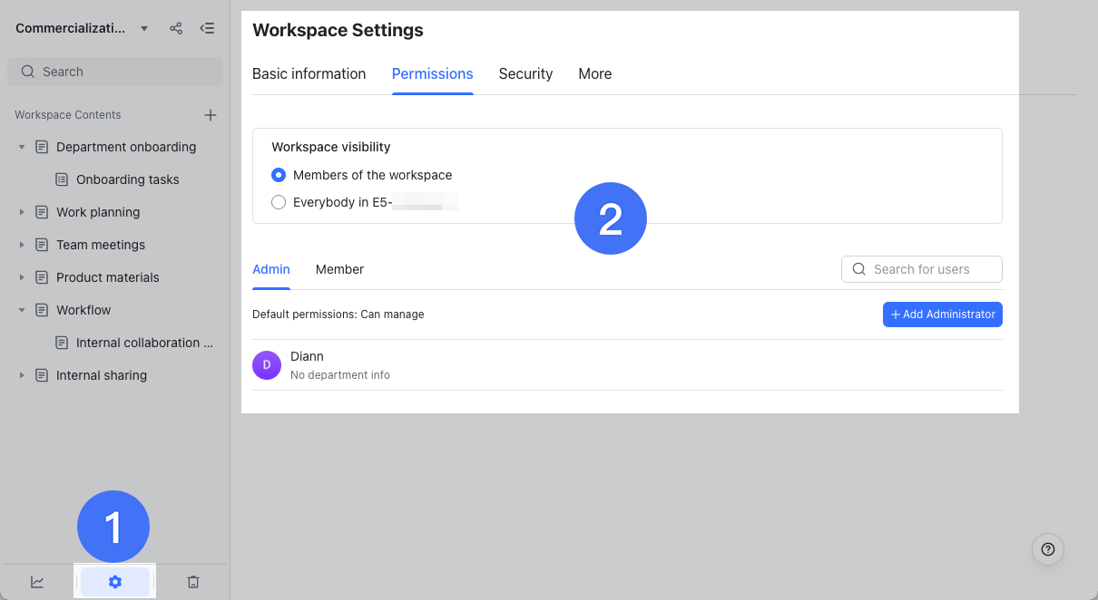Collapse the Department onboarding tree item

tap(21, 146)
